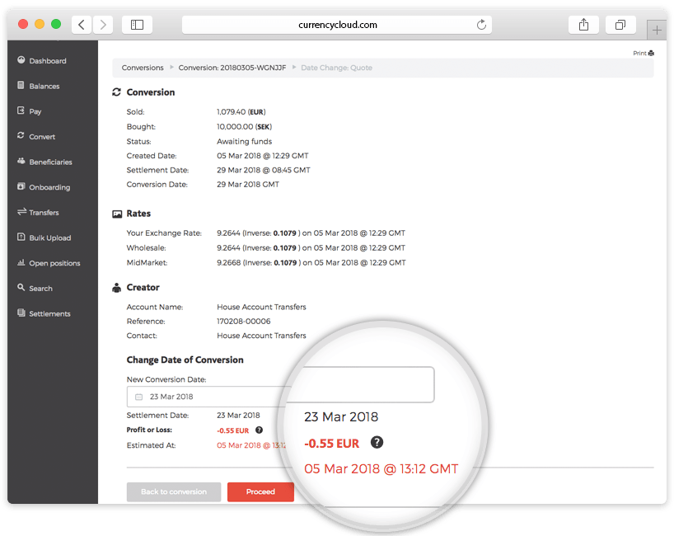674x536 pixels.
Task: Click the Proceed button
Action: tap(260, 491)
